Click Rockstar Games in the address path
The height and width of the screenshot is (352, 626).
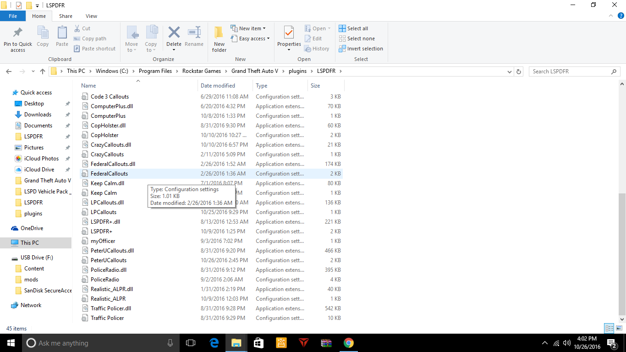pos(202,71)
